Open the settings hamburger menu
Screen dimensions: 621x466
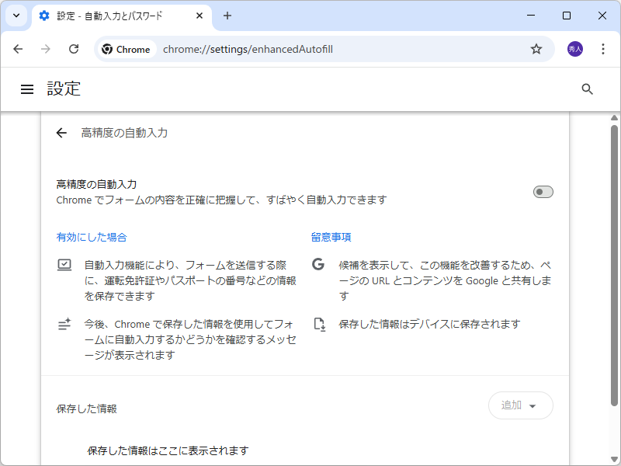[27, 89]
